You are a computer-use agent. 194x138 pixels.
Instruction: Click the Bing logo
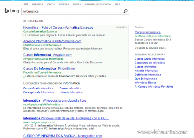(12, 11)
